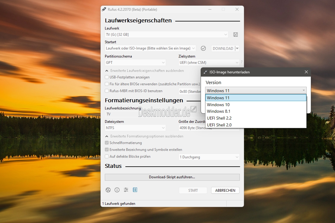Click the START button
Image resolution: width=335 pixels, height=223 pixels.
click(193, 190)
